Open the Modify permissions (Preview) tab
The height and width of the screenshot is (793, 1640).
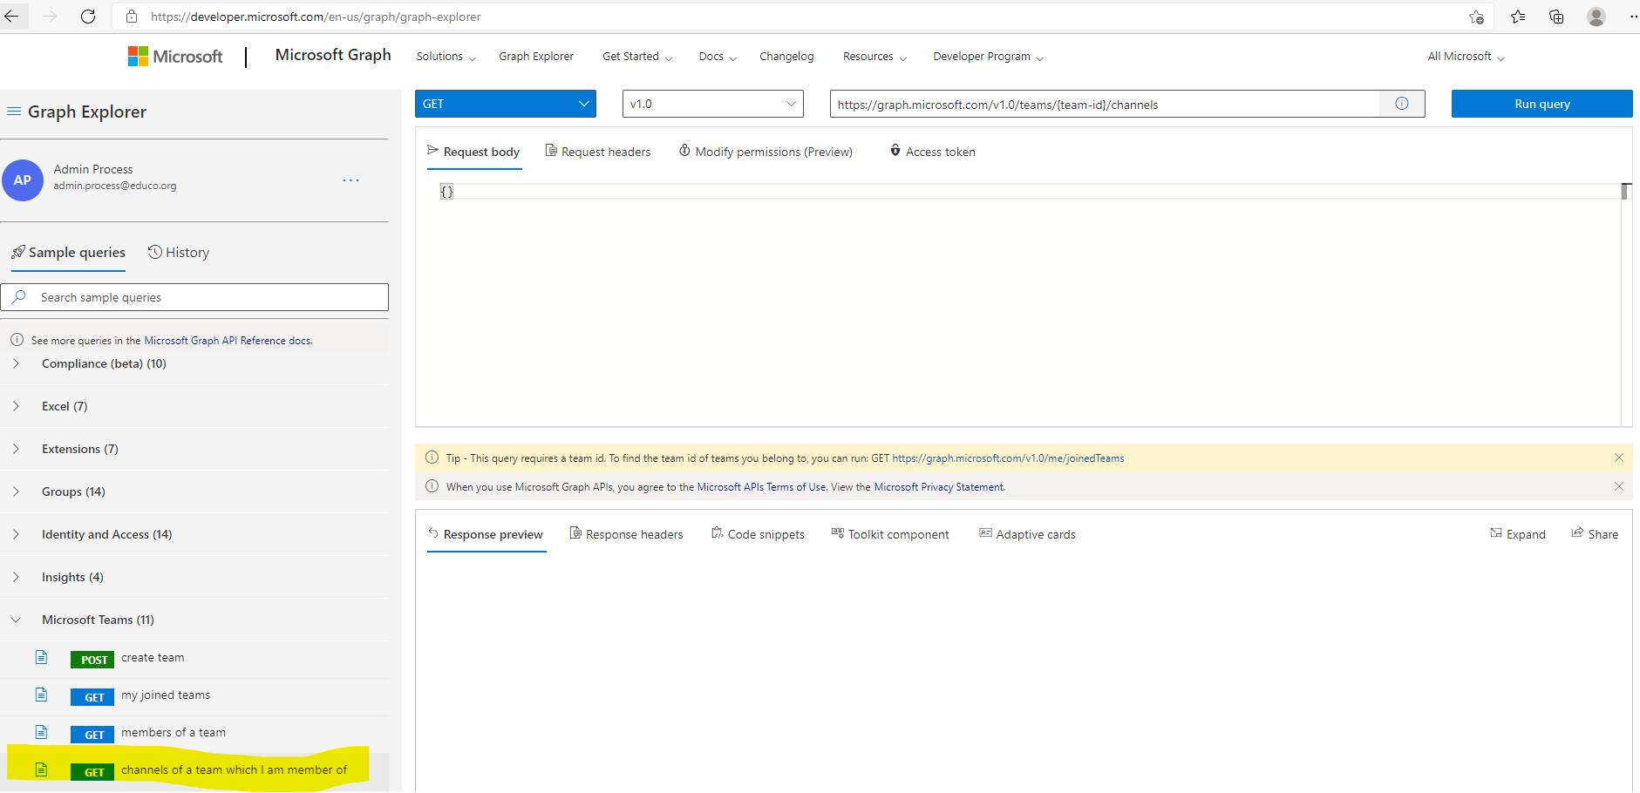coord(766,152)
